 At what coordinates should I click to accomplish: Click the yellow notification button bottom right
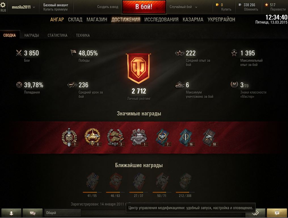(277, 213)
